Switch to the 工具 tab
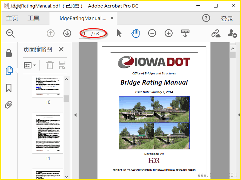This screenshot has width=241, height=180. [33, 18]
